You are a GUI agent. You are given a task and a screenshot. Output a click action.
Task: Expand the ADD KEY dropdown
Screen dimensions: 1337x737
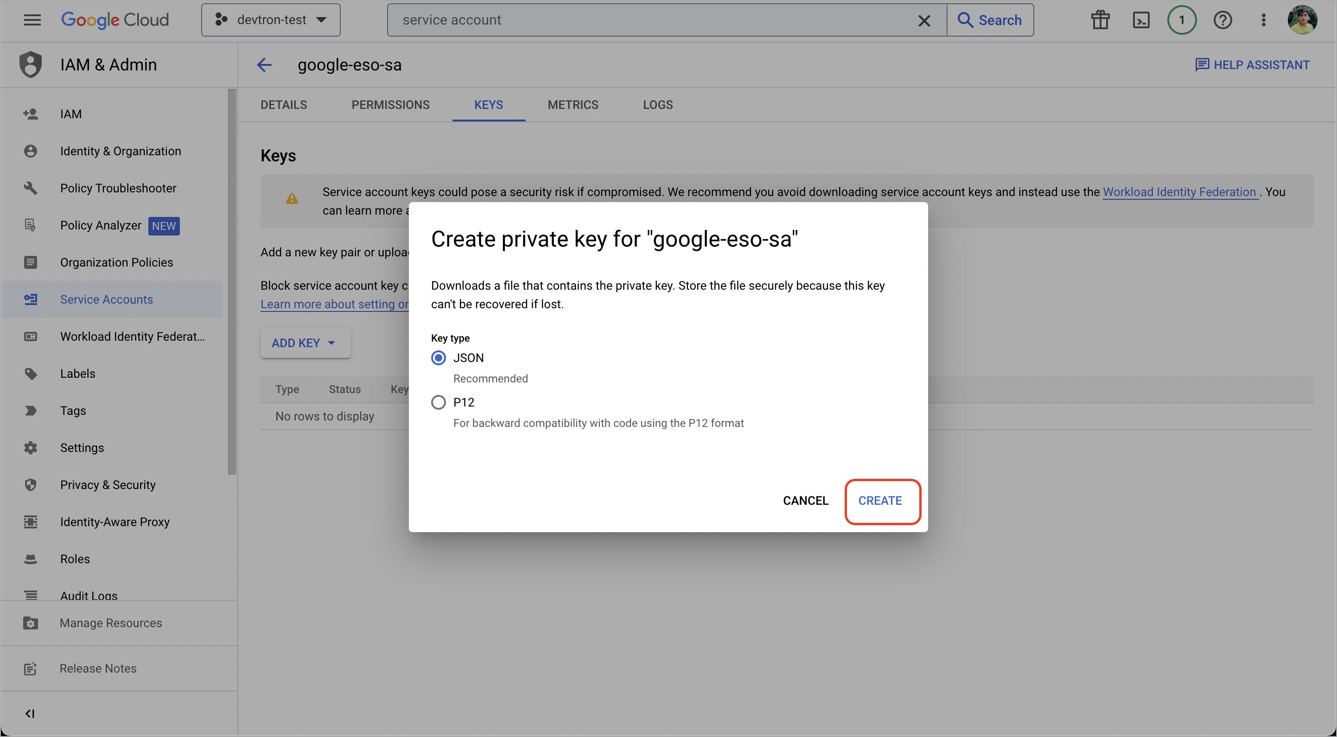pyautogui.click(x=305, y=343)
